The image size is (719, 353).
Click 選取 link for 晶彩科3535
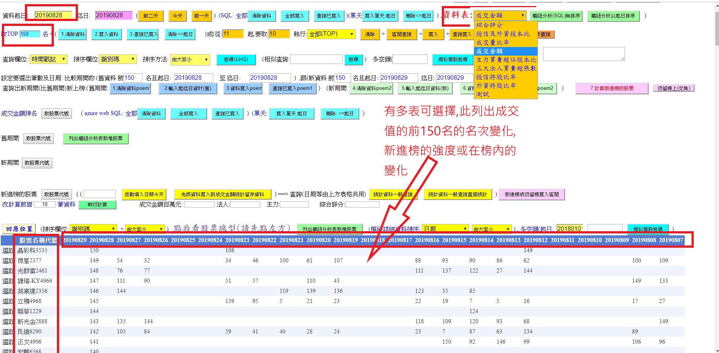8,250
